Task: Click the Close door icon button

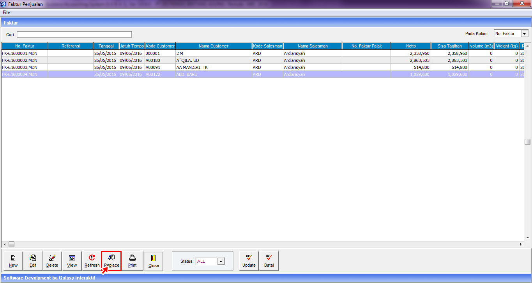Action: pos(154,261)
